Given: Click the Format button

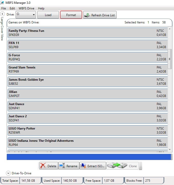Looking at the screenshot, I should (x=71, y=15).
